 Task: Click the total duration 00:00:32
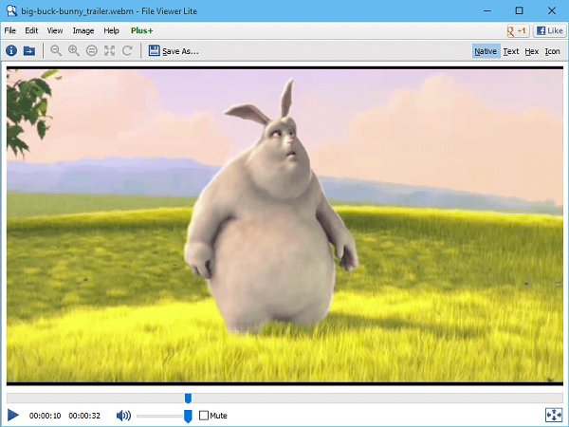coord(84,416)
